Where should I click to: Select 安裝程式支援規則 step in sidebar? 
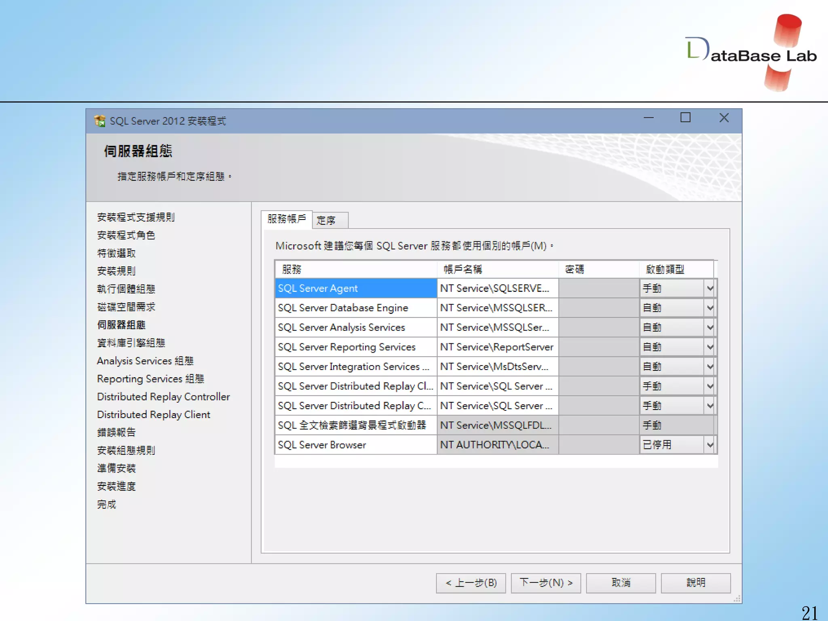coord(136,218)
